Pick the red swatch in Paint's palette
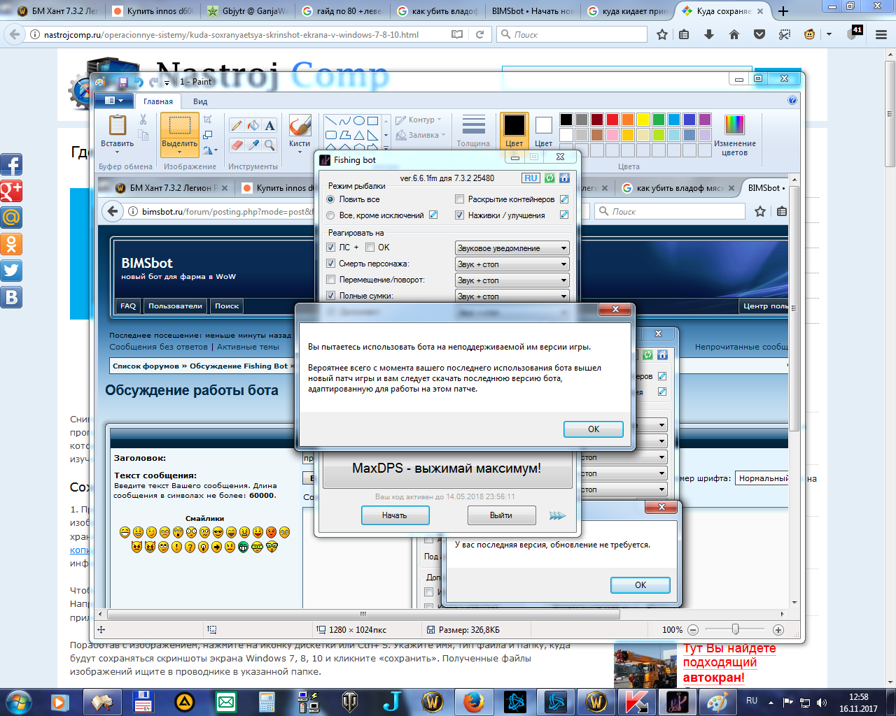The width and height of the screenshot is (896, 716). point(612,120)
